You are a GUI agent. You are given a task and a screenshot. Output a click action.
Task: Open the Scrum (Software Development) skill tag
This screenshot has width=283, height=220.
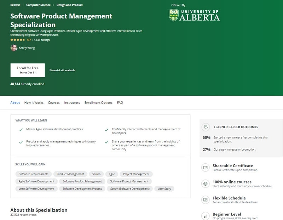(130, 189)
